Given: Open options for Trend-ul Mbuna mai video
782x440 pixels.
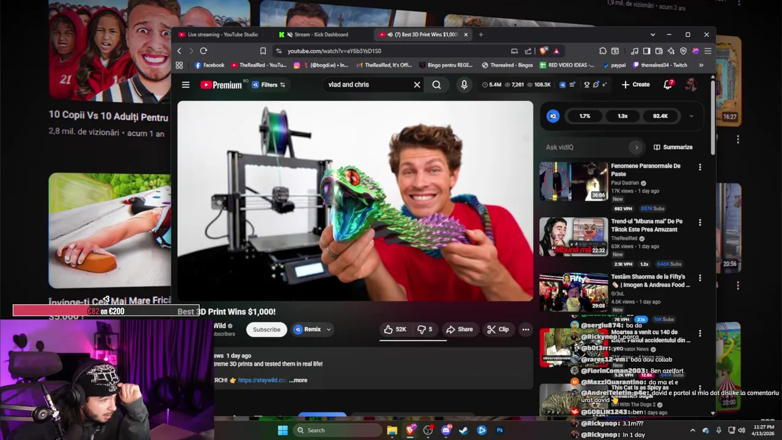Looking at the screenshot, I should pos(700,222).
